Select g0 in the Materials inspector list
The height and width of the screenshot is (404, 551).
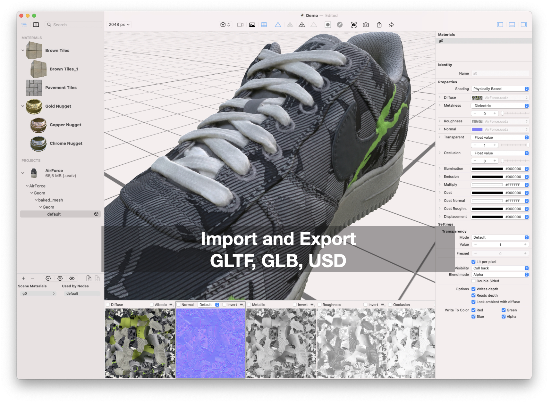(x=483, y=41)
